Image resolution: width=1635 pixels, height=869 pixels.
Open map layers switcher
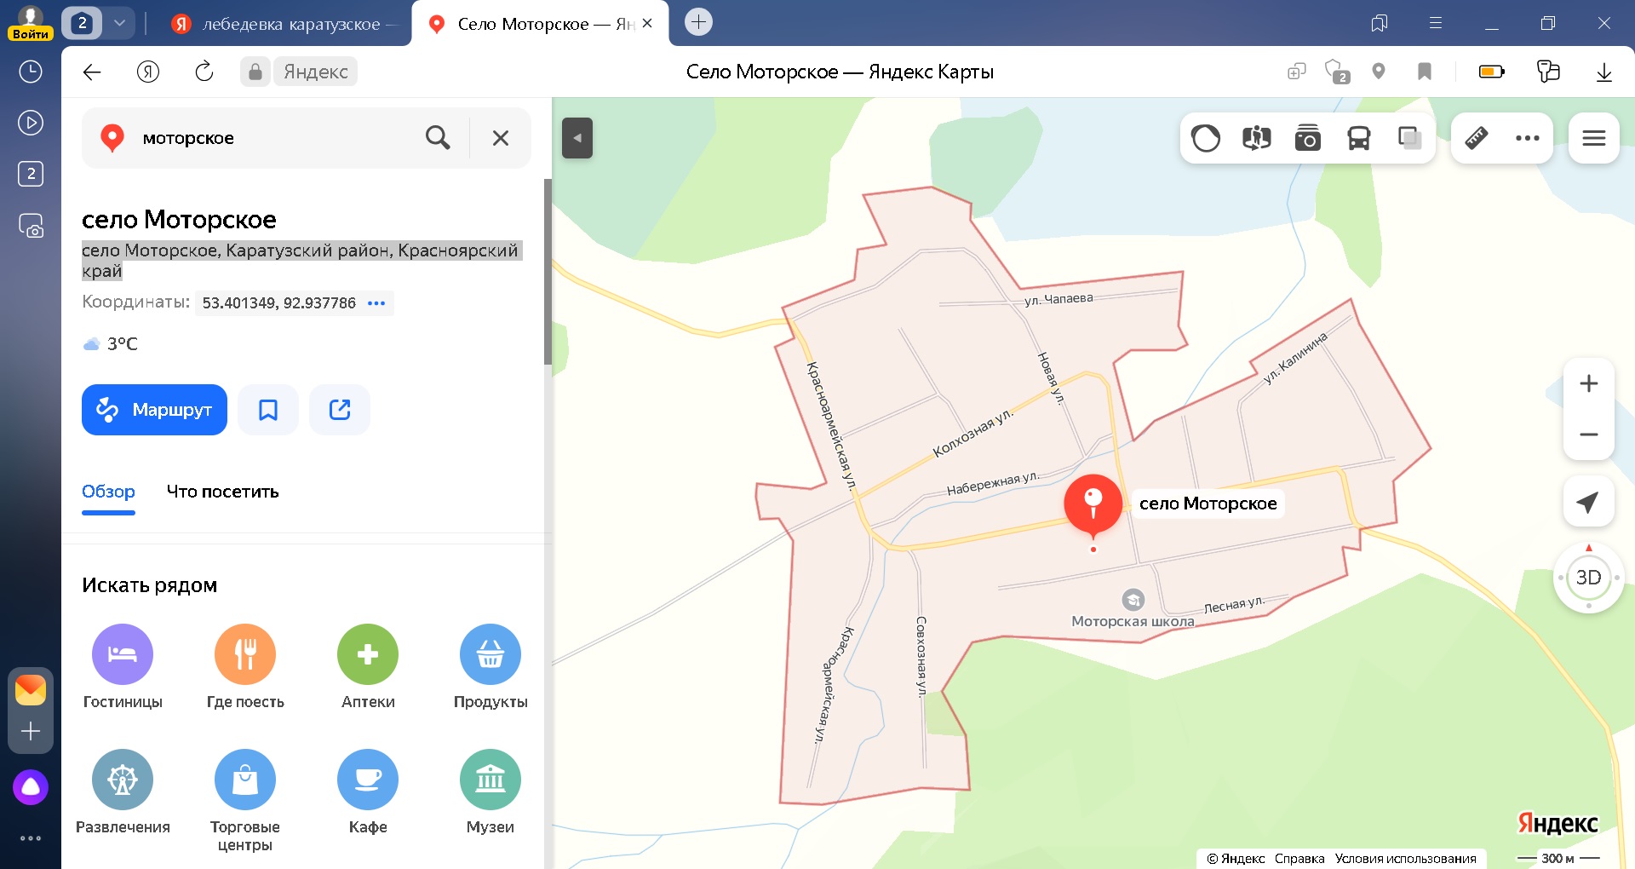(1410, 138)
